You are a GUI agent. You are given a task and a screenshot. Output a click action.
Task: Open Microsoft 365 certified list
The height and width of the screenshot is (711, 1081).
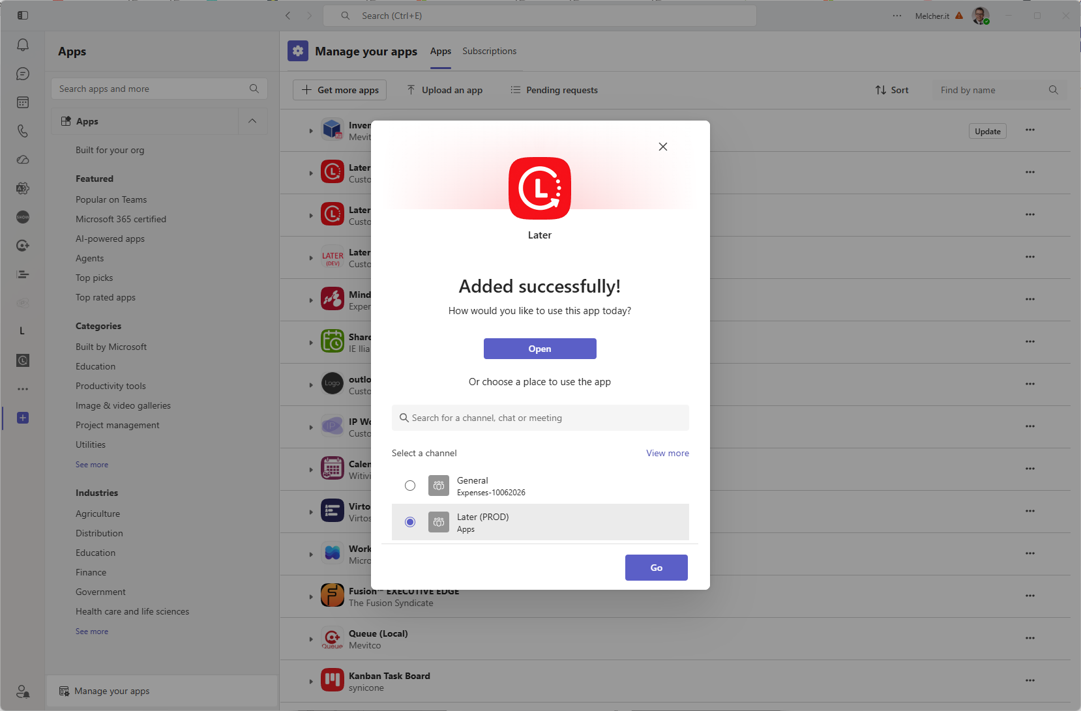(121, 219)
